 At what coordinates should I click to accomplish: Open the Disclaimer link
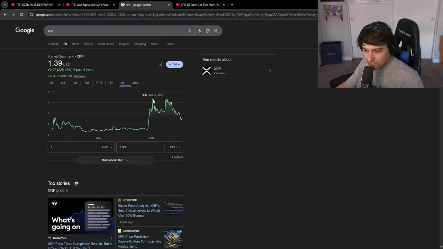pyautogui.click(x=80, y=76)
